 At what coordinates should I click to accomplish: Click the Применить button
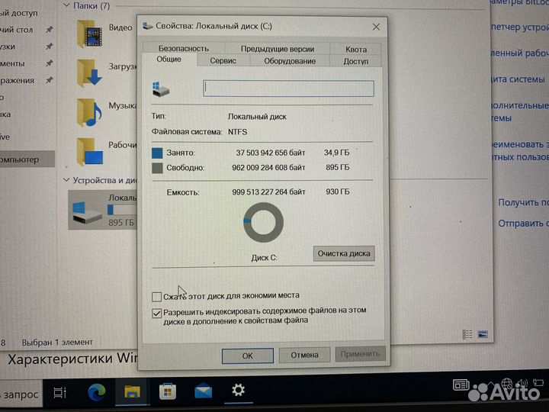click(x=360, y=354)
